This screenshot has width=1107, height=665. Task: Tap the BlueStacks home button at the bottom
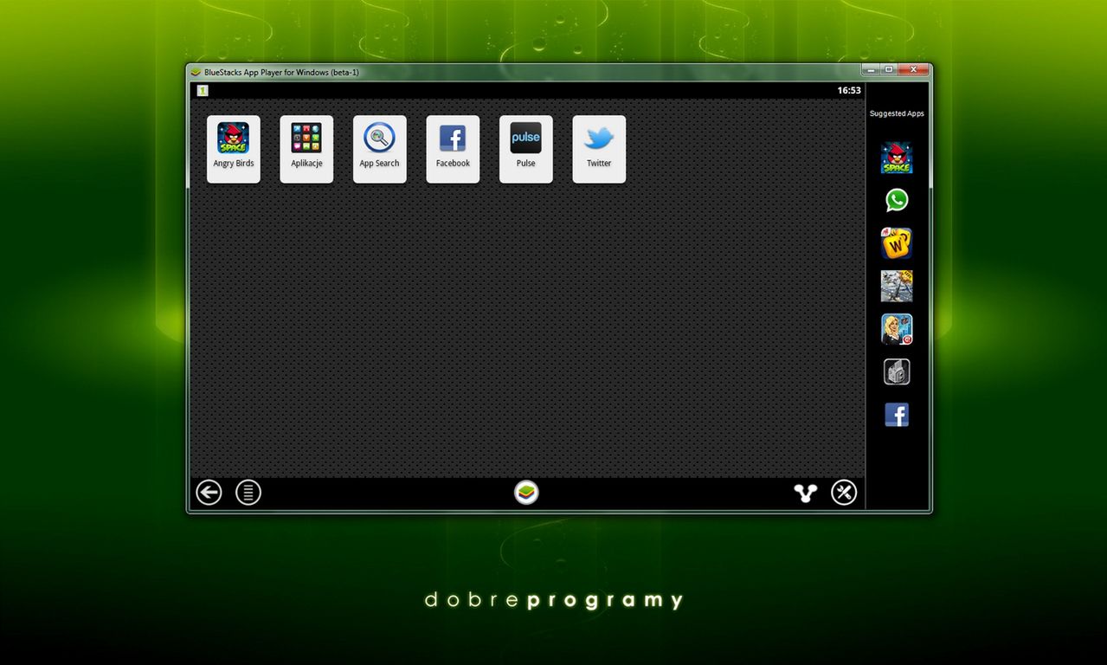point(525,492)
